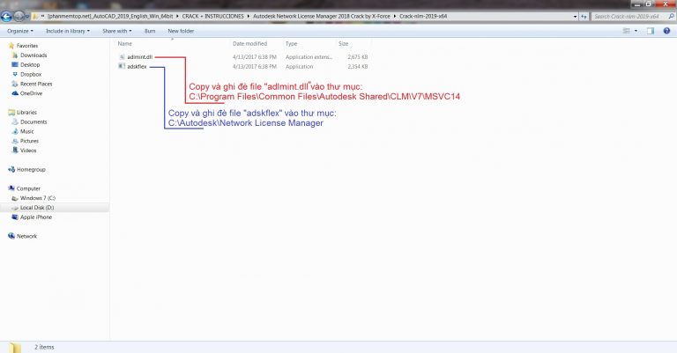Sort files by the Type column header
The image size is (677, 353).
pyautogui.click(x=291, y=43)
